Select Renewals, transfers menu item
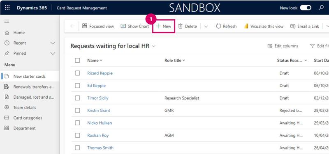Viewport: 329px width, 154px height. tap(30, 87)
